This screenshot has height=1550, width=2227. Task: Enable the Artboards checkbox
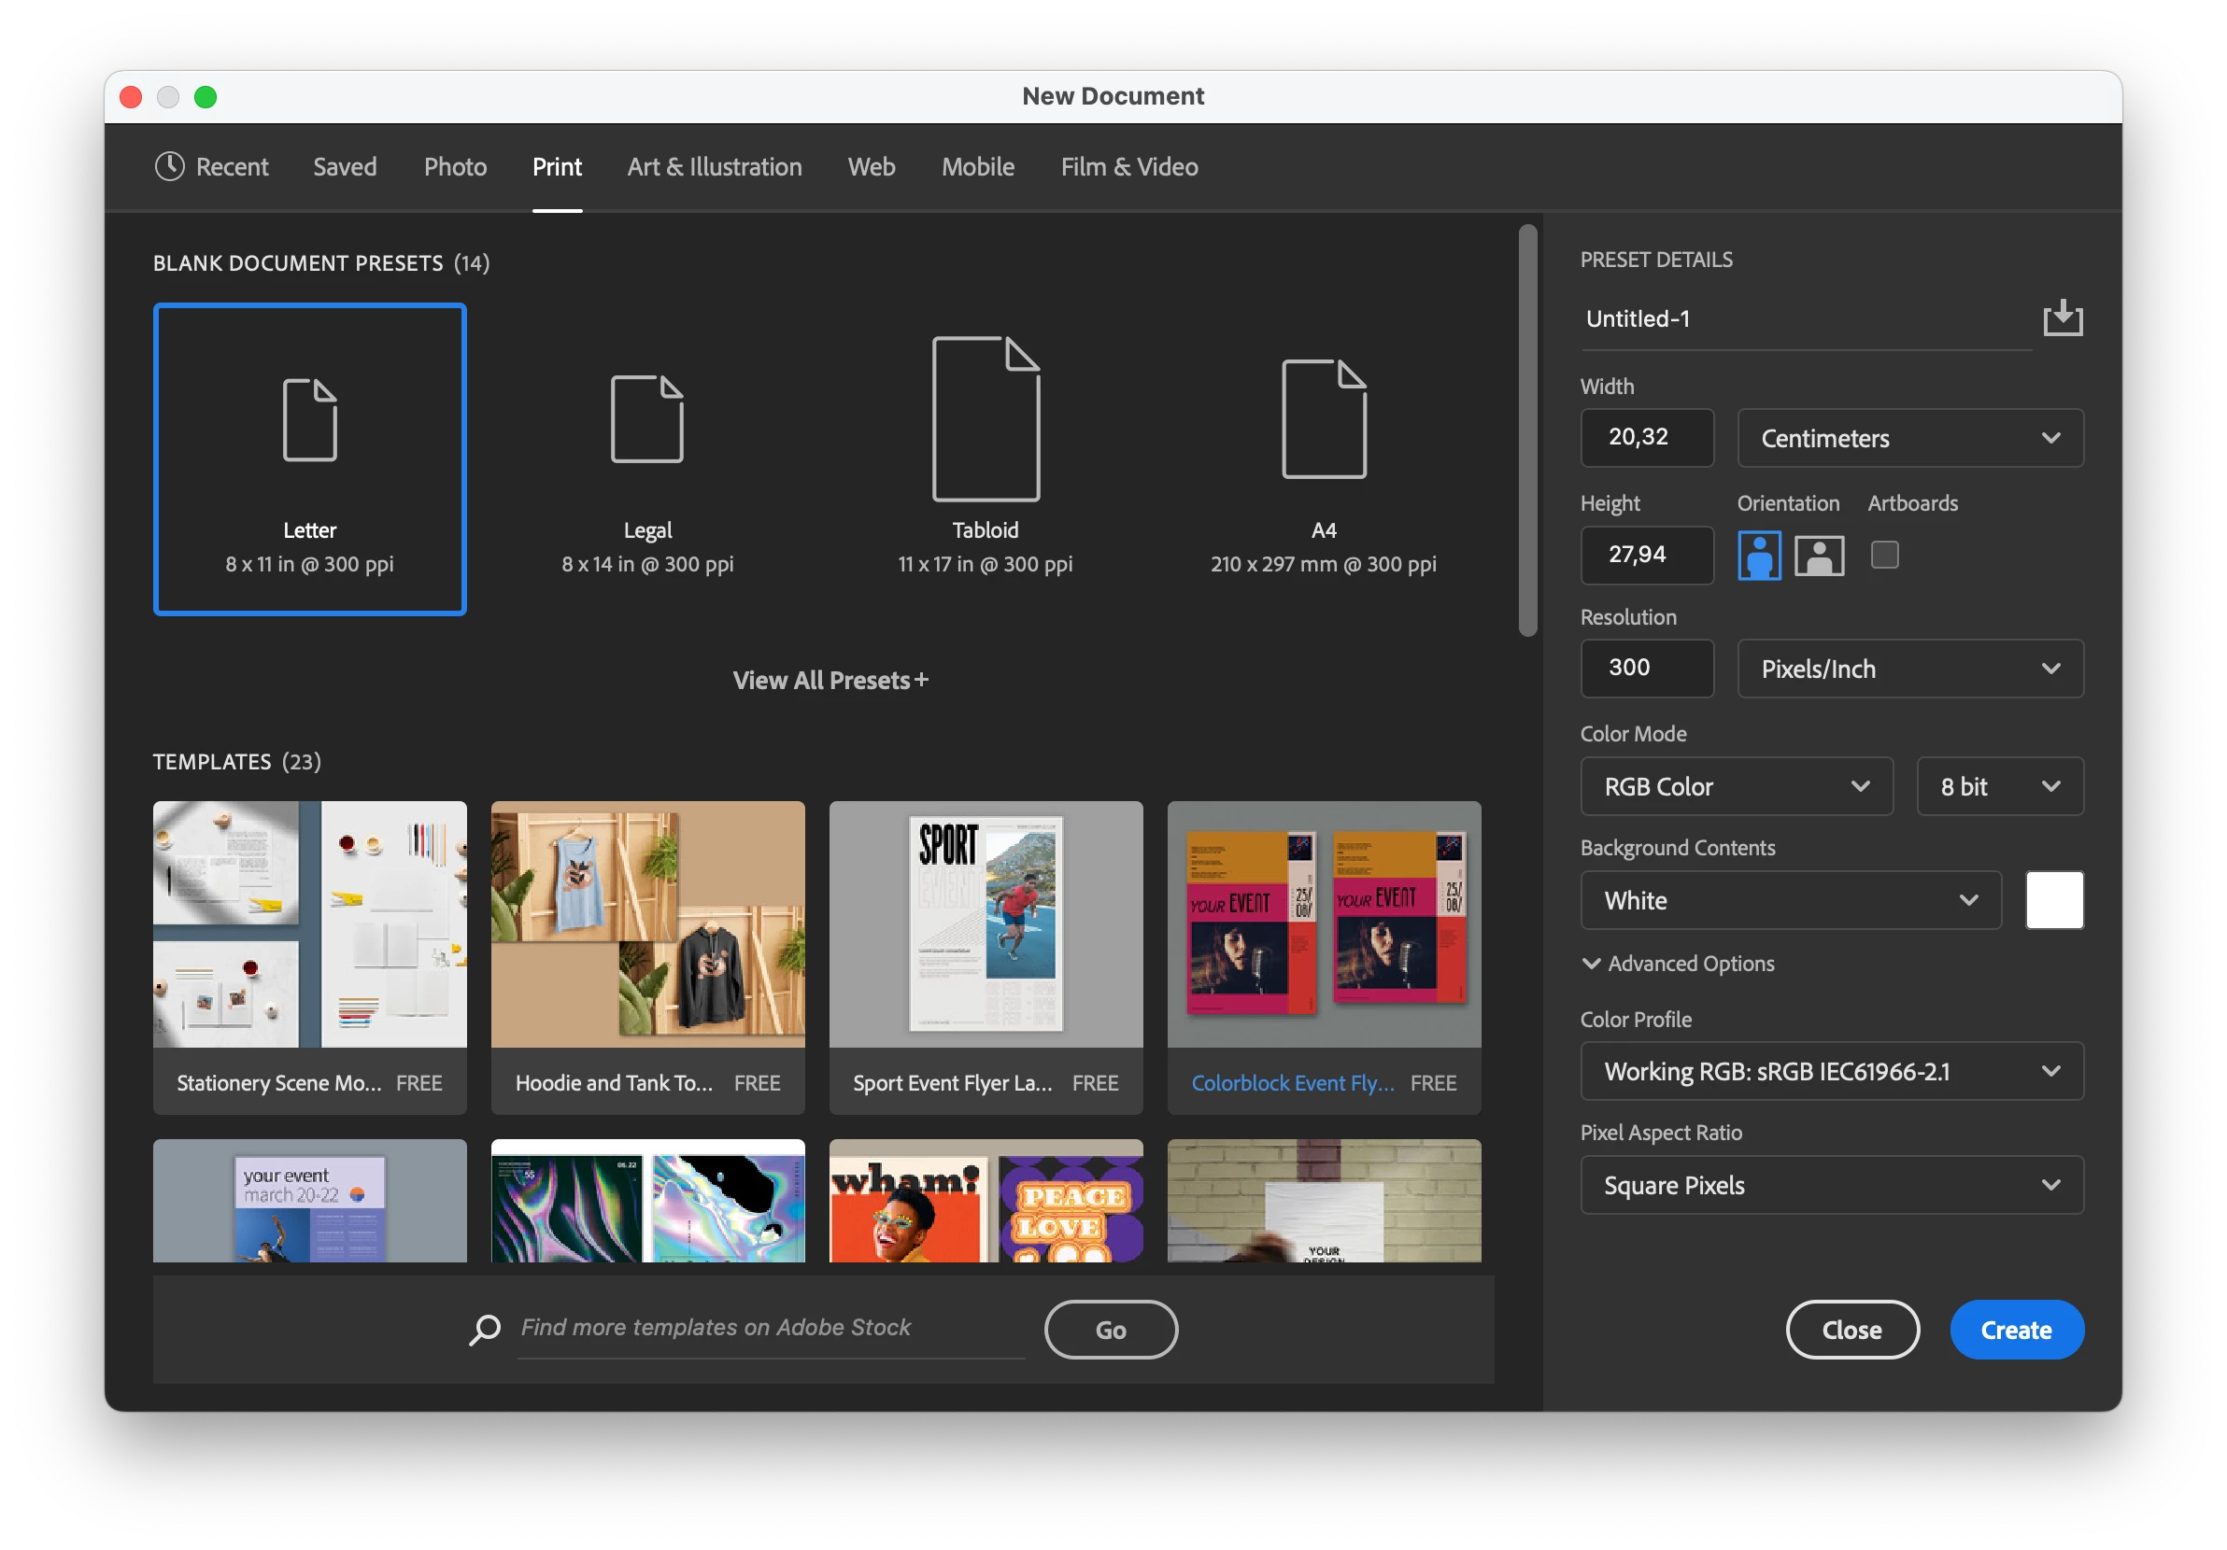(1883, 556)
